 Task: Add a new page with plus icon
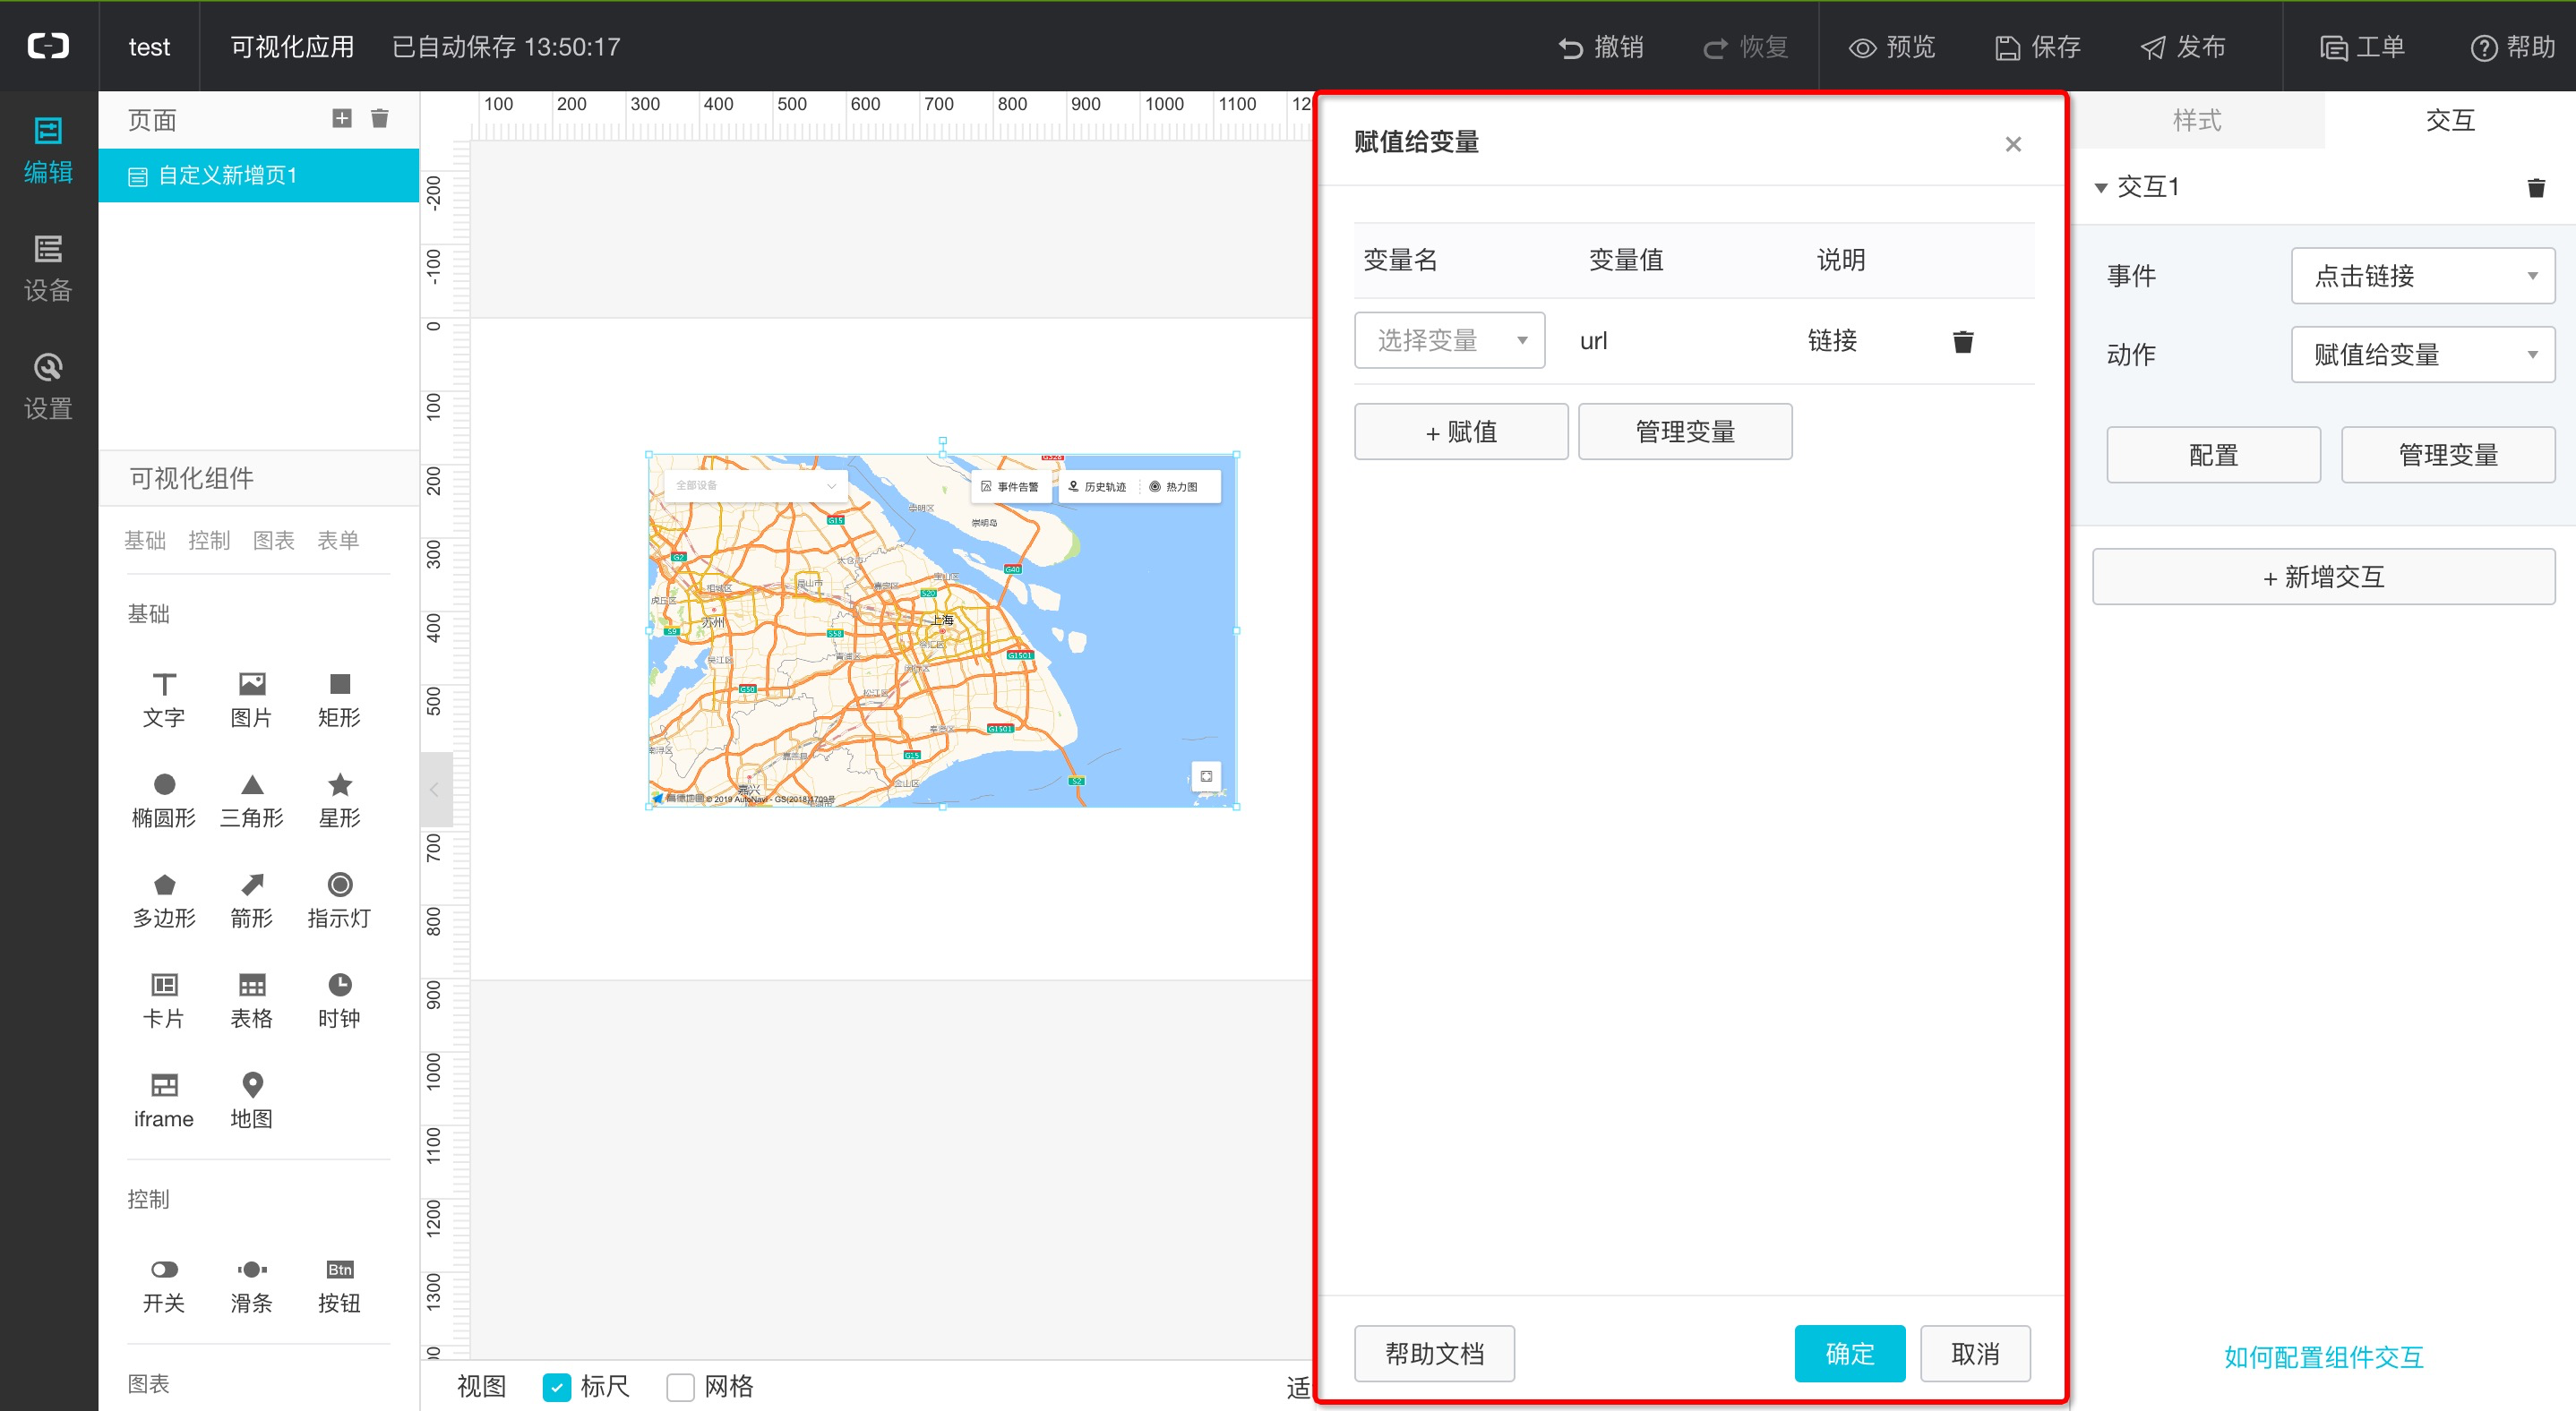click(342, 119)
